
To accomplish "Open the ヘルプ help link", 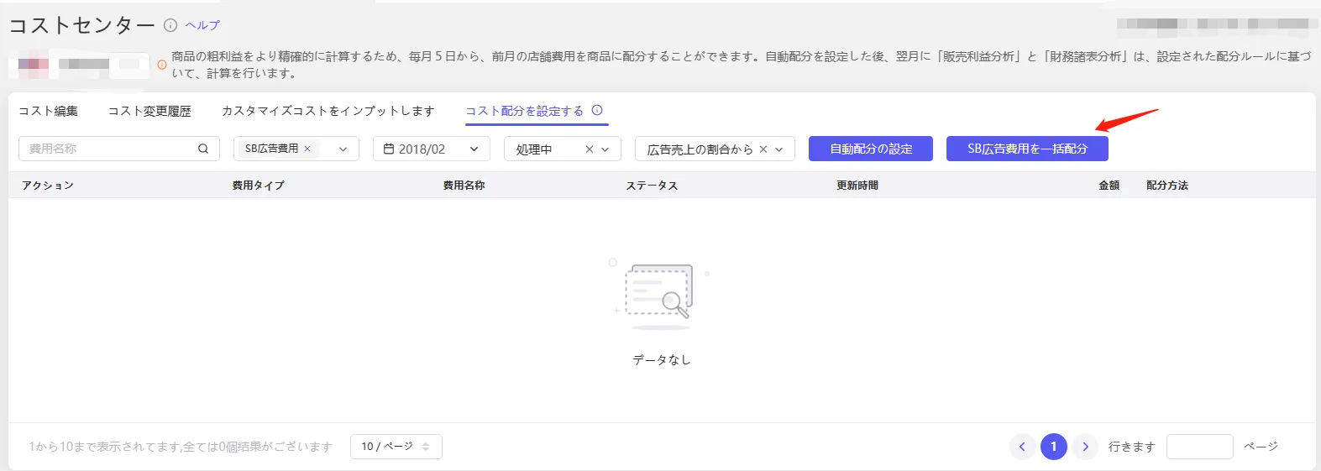I will click(202, 25).
